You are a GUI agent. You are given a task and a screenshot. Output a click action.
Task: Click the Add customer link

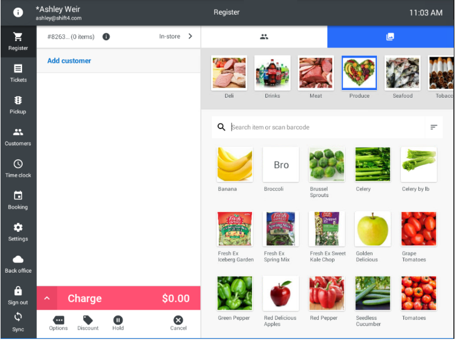[69, 60]
